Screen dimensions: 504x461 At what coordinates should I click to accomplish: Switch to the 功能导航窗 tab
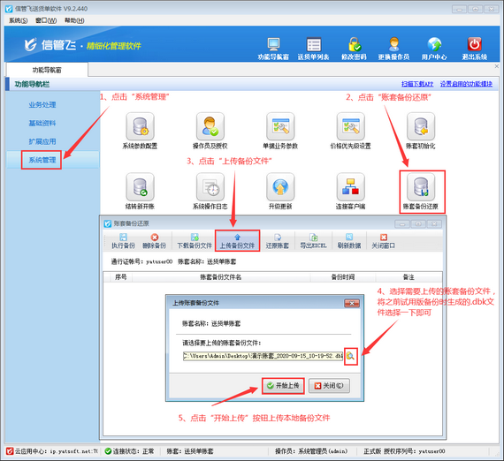click(47, 70)
